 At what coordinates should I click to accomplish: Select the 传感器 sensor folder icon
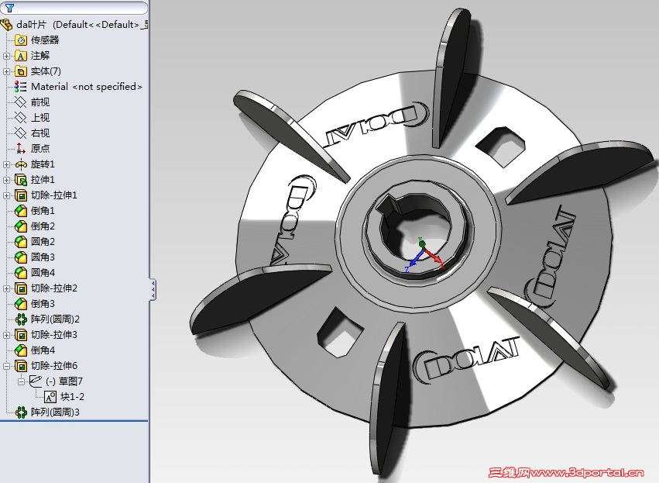tap(21, 40)
